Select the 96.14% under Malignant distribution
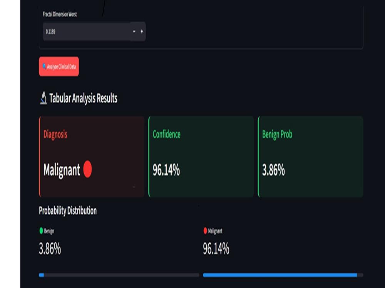385x288 pixels. pos(216,248)
